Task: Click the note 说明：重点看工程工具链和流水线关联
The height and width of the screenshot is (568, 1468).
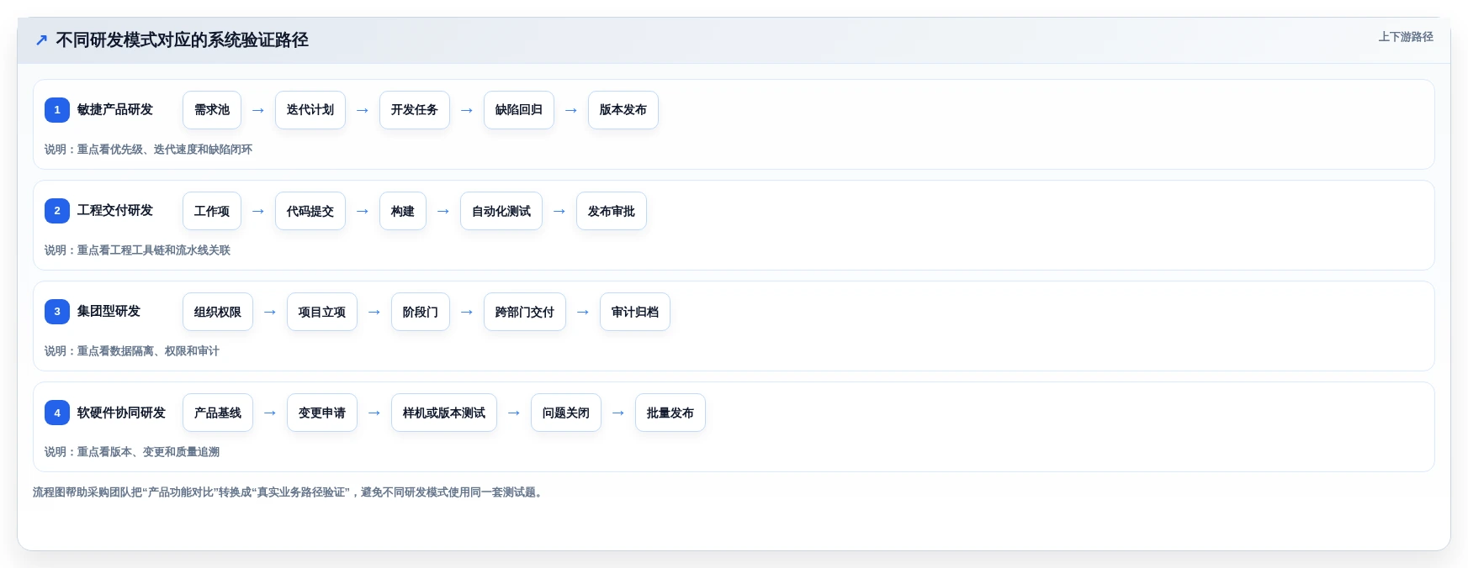Action: tap(137, 250)
